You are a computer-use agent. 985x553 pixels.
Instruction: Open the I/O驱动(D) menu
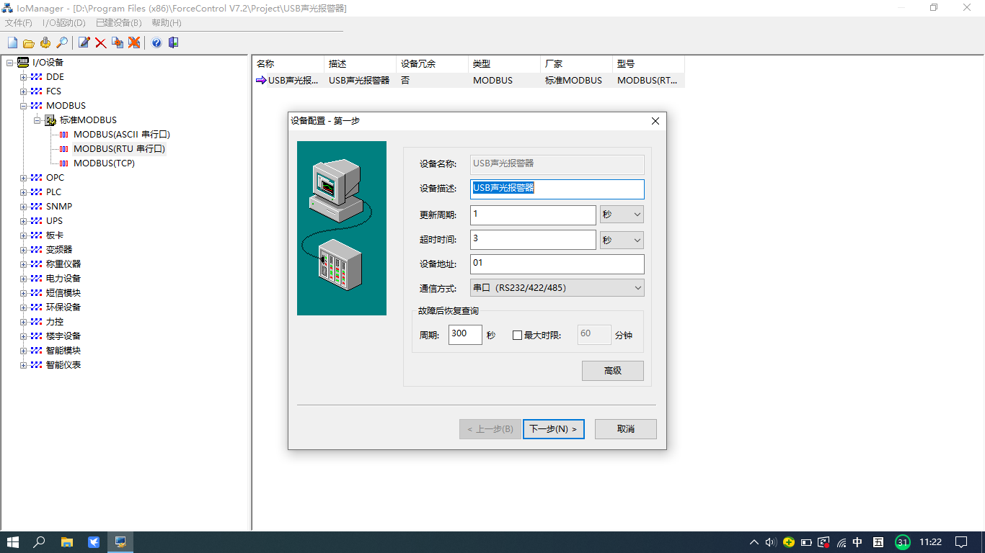click(63, 23)
